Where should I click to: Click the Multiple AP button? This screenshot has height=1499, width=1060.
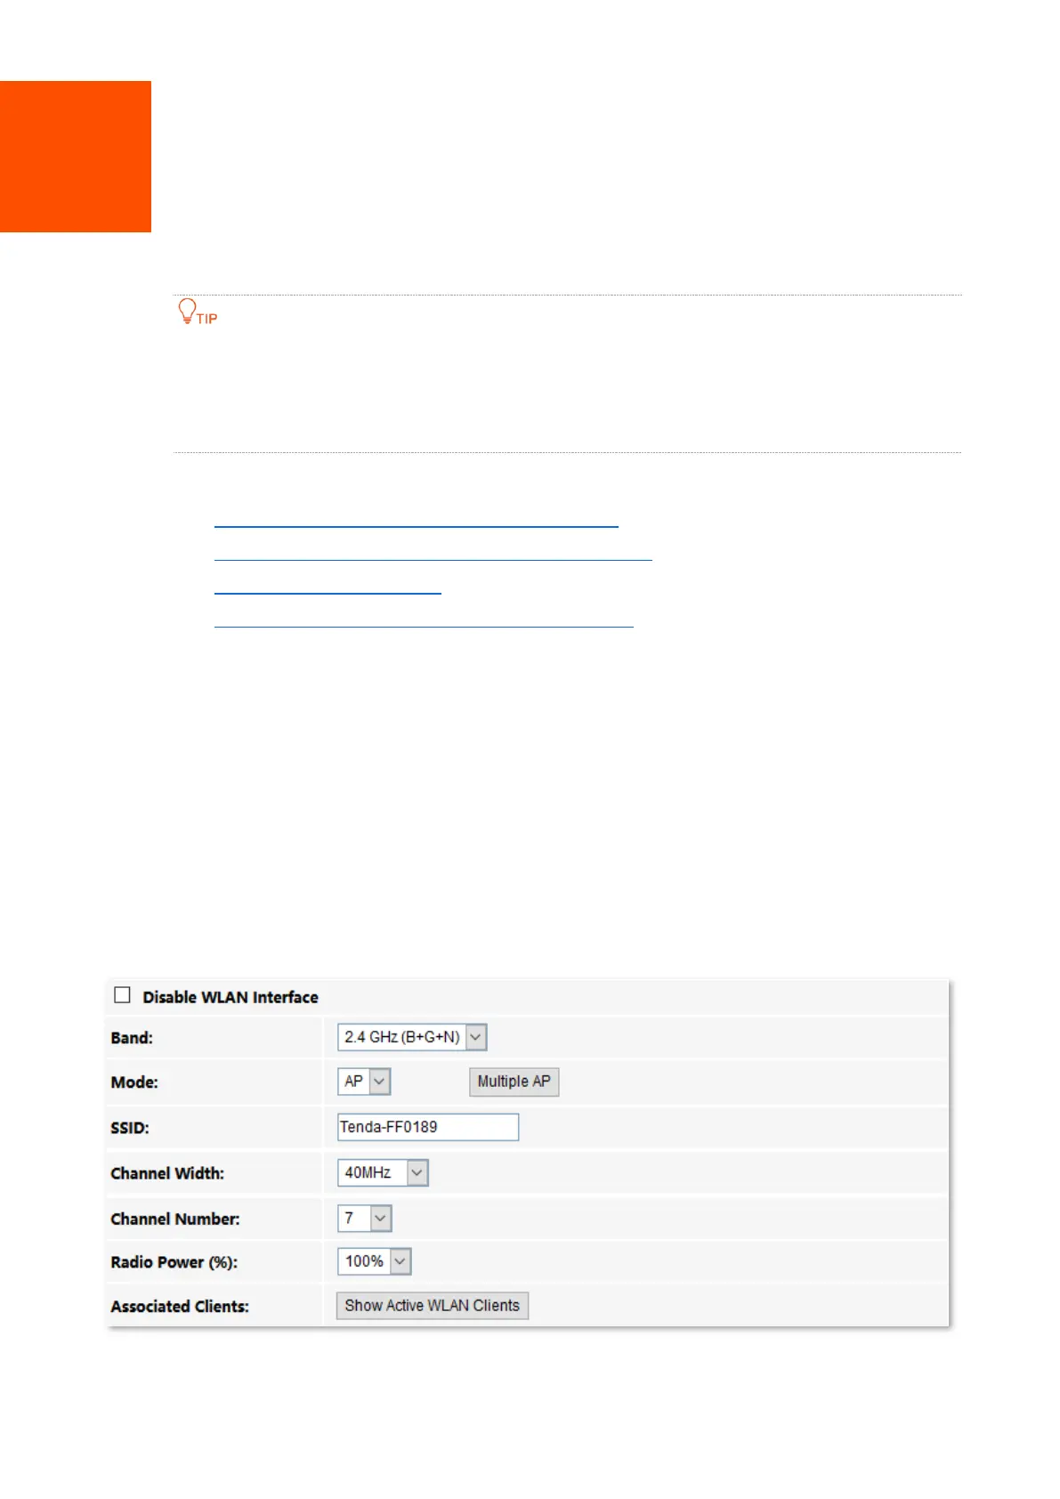pyautogui.click(x=514, y=1082)
